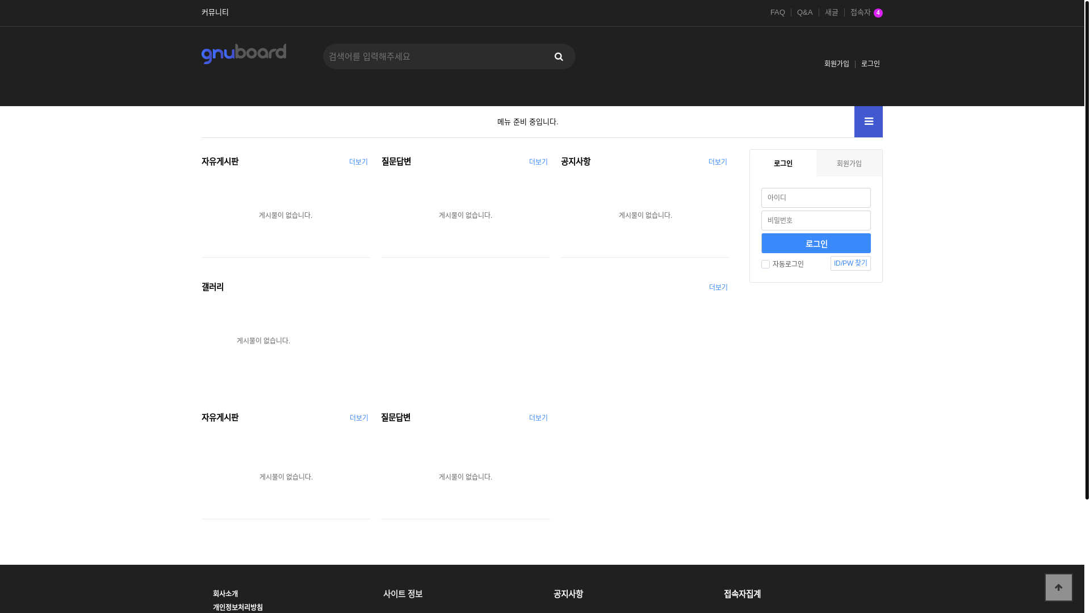Open the hamburger menu button
This screenshot has width=1090, height=613.
869,121
